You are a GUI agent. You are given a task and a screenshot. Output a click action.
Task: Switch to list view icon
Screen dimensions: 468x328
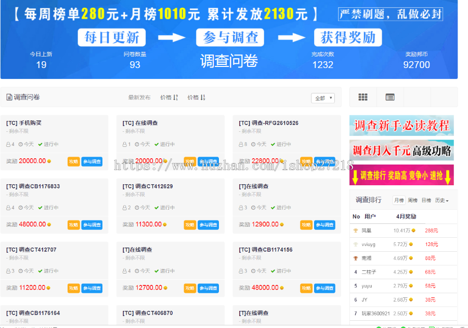[x=390, y=97]
